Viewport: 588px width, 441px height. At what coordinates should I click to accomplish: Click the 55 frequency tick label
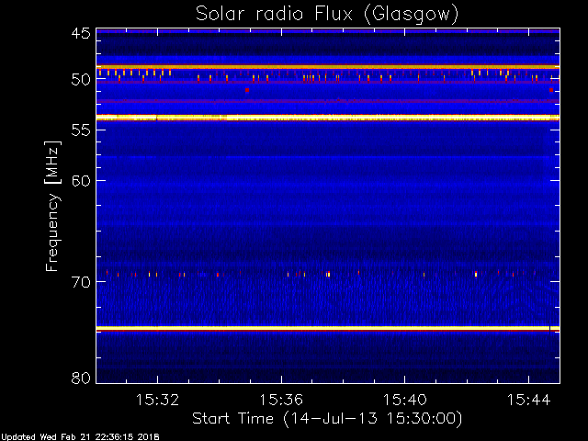click(x=81, y=130)
